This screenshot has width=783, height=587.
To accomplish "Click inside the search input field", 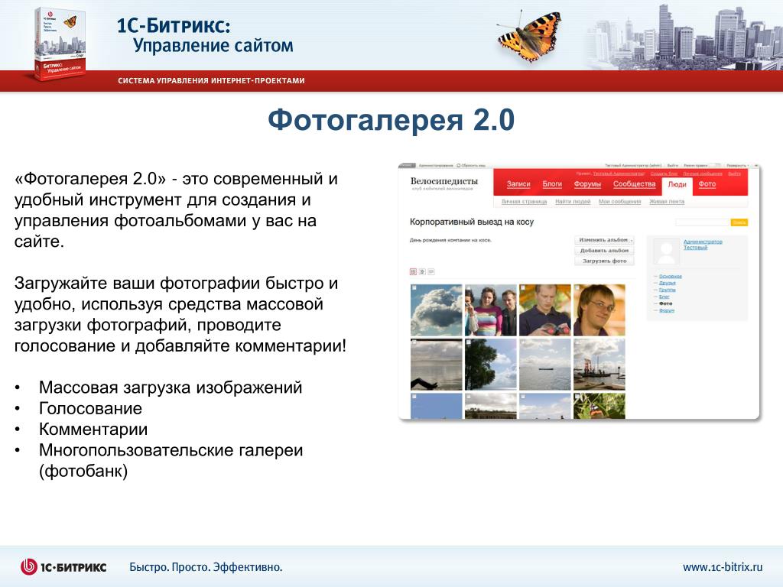I will click(x=703, y=222).
